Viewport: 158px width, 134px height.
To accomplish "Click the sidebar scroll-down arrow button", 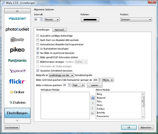I will coord(17,121).
